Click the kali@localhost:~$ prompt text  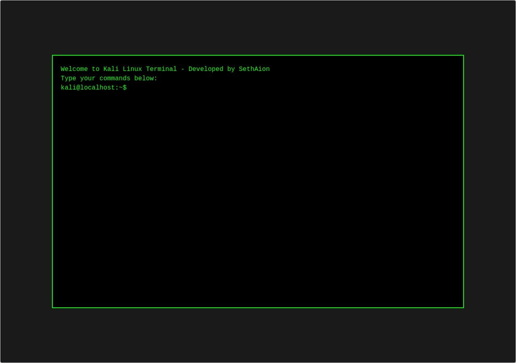94,88
